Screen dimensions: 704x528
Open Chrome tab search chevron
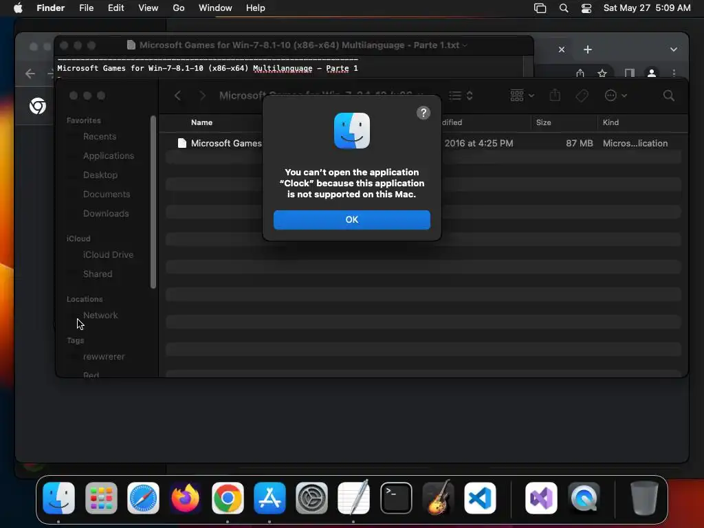coord(673,49)
